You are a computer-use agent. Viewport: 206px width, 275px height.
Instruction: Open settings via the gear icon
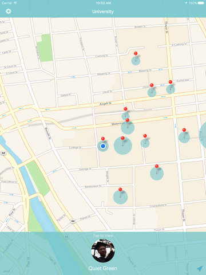(9, 11)
